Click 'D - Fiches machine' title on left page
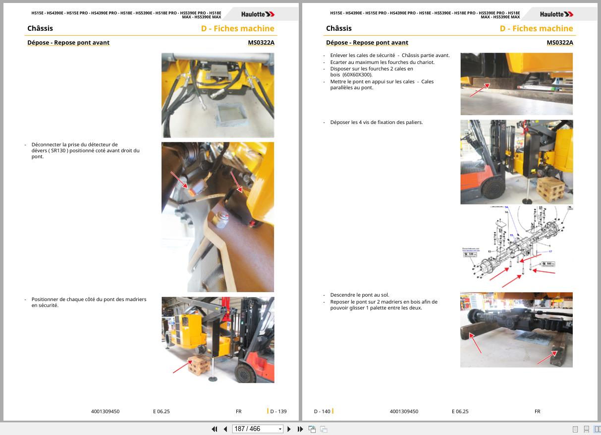This screenshot has width=601, height=435. click(237, 29)
